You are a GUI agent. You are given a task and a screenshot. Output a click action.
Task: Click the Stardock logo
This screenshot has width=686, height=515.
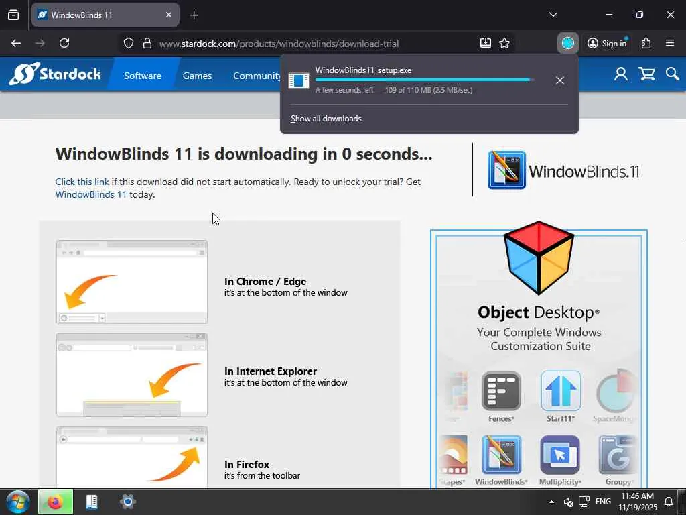tap(55, 74)
